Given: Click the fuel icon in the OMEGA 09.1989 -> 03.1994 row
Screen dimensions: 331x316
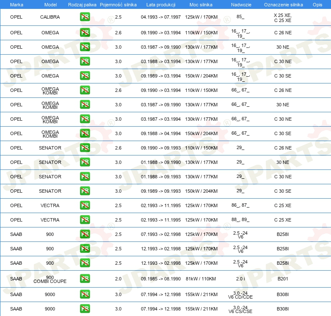Looking at the screenshot, I should pyautogui.click(x=85, y=76).
